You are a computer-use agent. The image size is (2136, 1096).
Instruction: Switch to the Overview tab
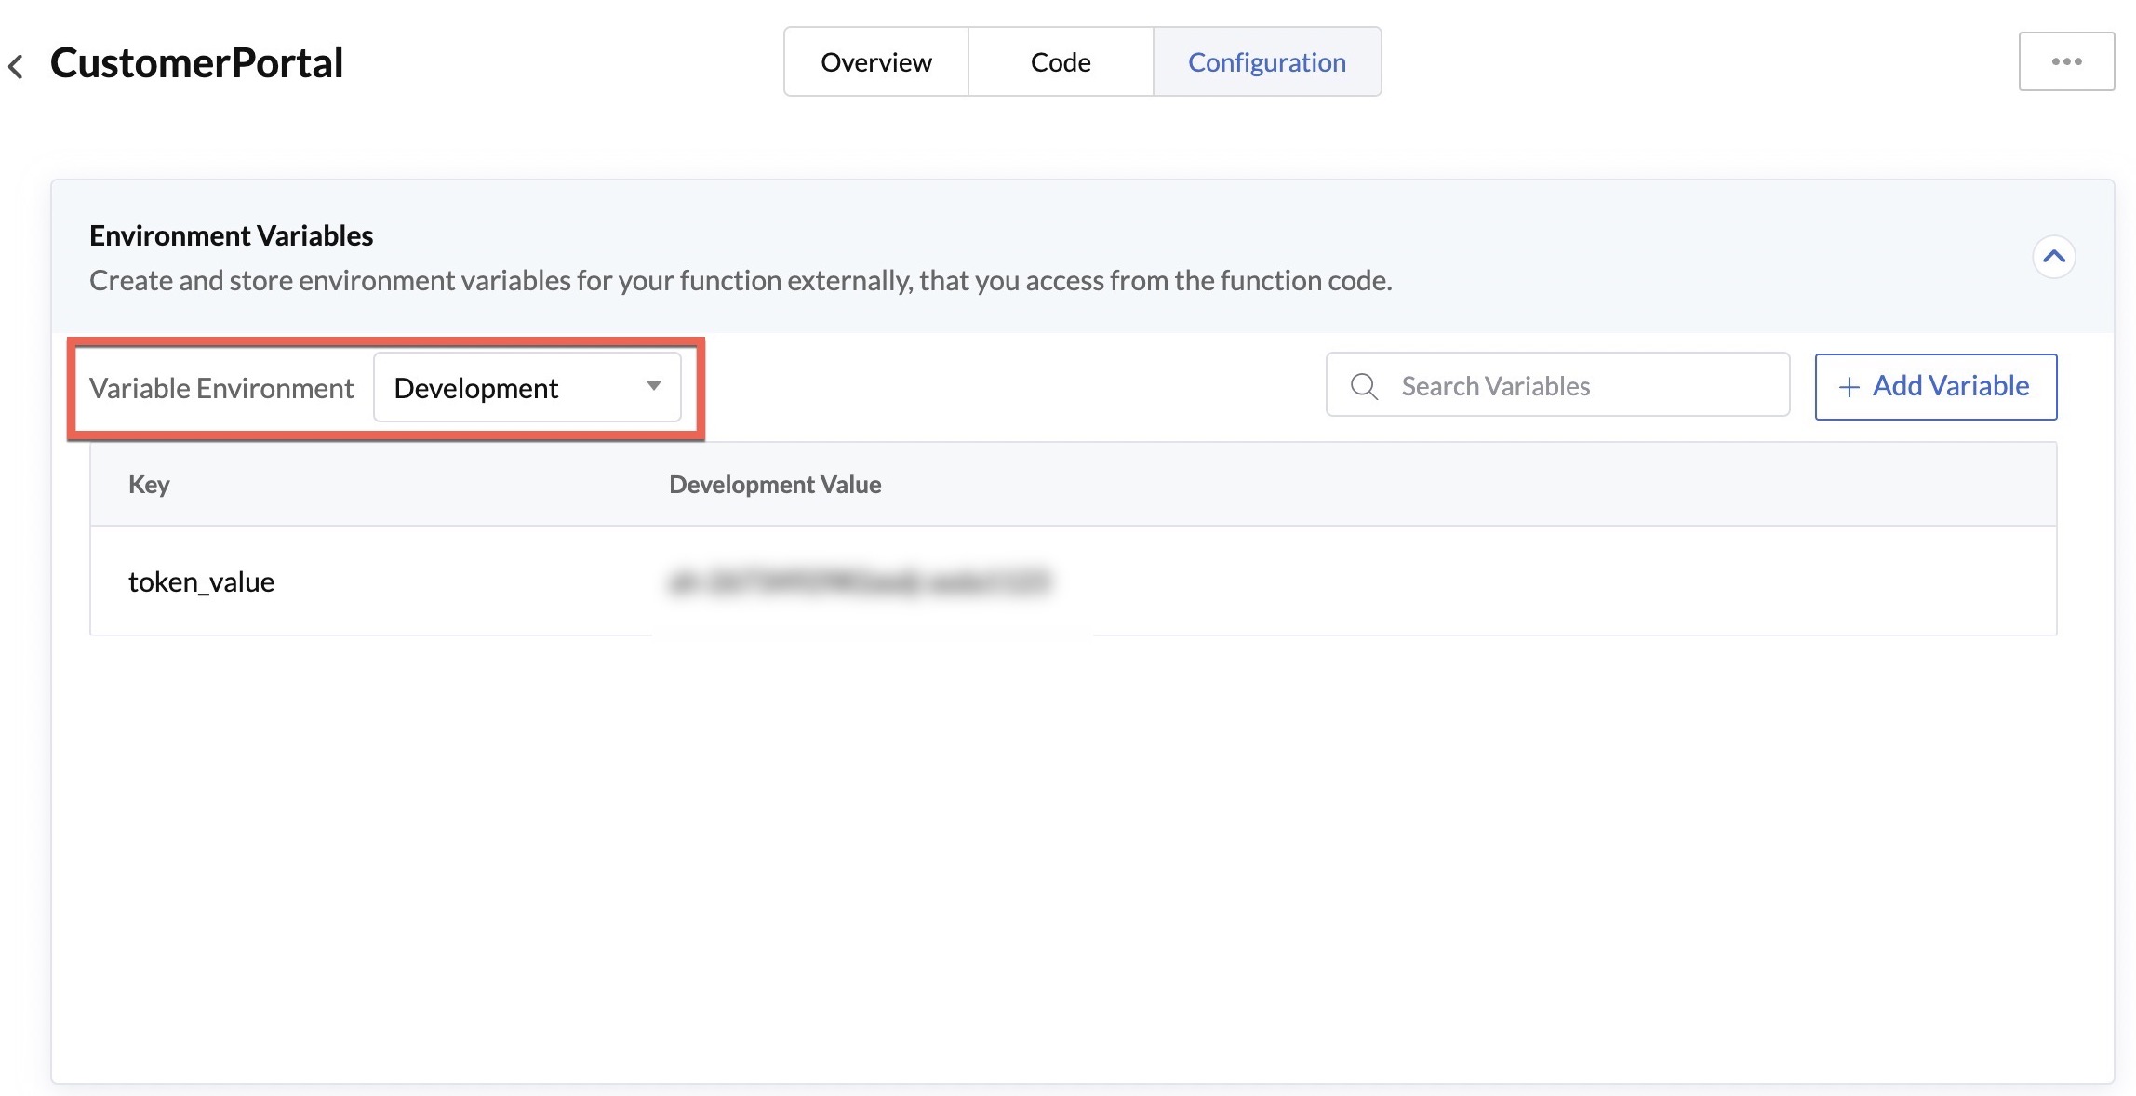pos(875,62)
